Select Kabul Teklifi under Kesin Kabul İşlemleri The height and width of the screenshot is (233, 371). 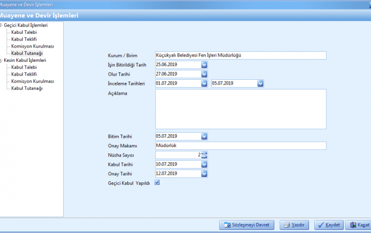point(24,74)
